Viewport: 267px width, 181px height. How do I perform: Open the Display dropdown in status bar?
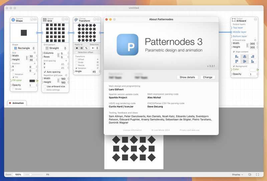237,175
